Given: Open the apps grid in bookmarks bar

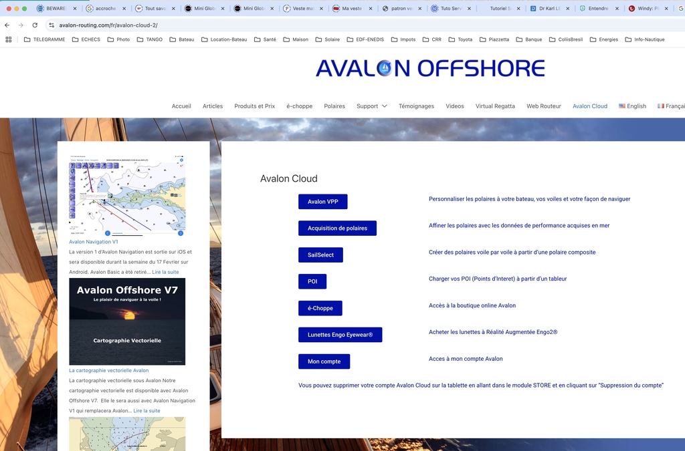Looking at the screenshot, I should click(x=8, y=39).
